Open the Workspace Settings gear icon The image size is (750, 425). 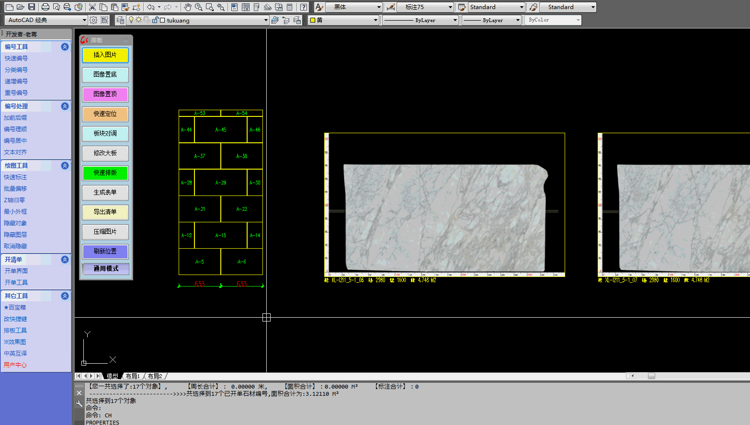click(93, 20)
